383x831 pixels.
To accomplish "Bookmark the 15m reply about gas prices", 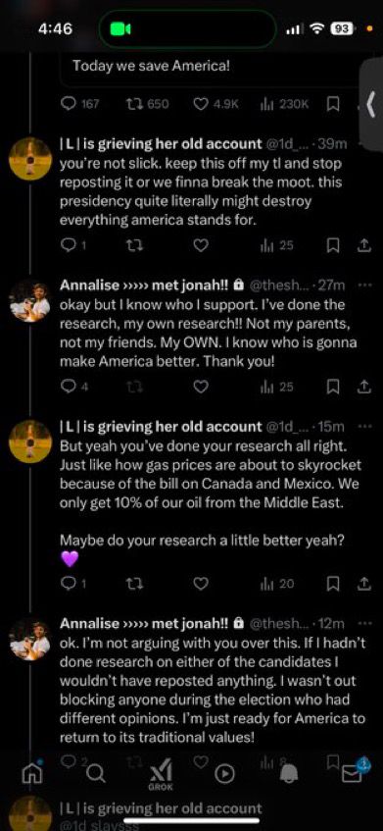I will pyautogui.click(x=332, y=584).
